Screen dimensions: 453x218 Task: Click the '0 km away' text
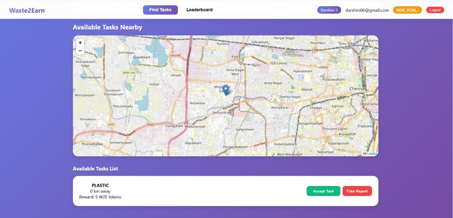click(100, 191)
